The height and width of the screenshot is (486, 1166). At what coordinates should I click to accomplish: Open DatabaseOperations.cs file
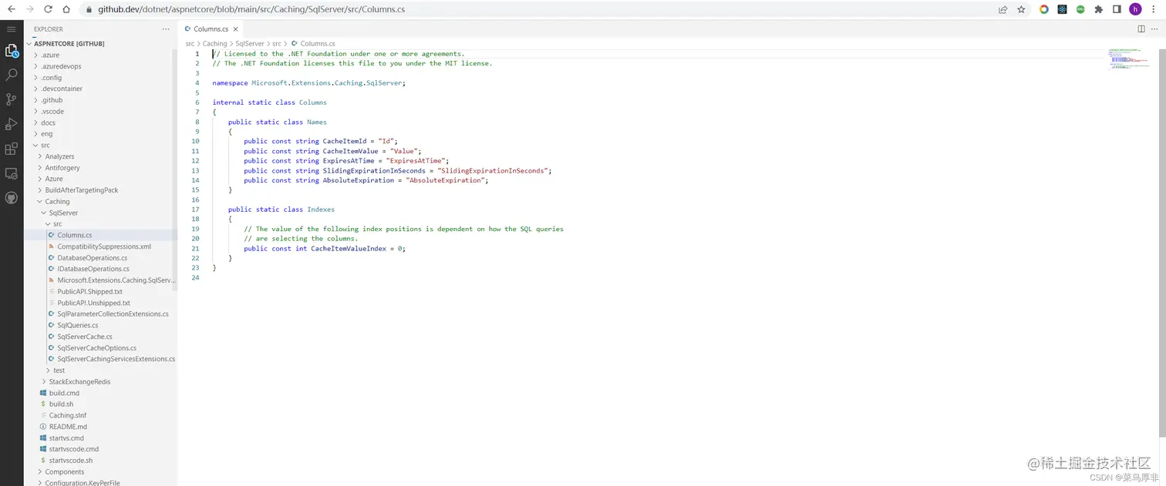[x=101, y=258]
